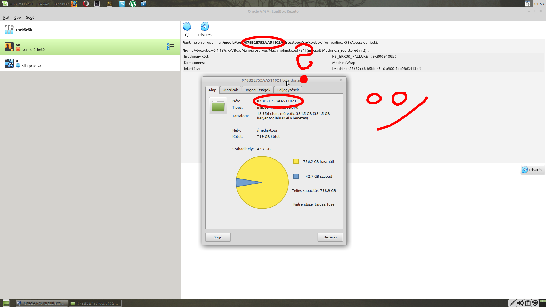Launch Firefox from the top panel
Screen dimensions: 546x307
tap(74, 4)
